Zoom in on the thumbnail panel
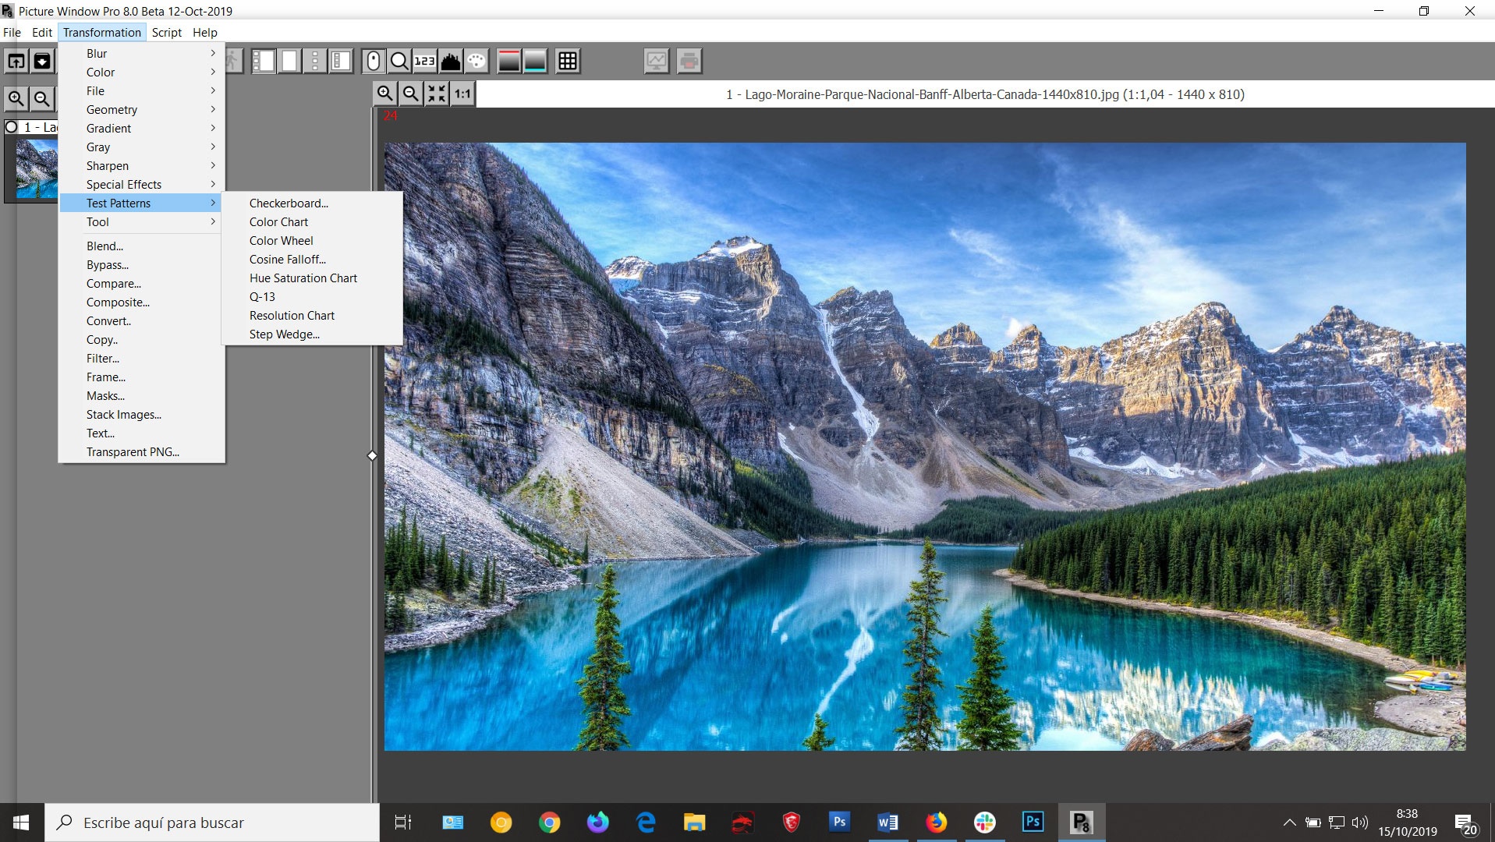Viewport: 1495px width, 842px height. (x=16, y=99)
